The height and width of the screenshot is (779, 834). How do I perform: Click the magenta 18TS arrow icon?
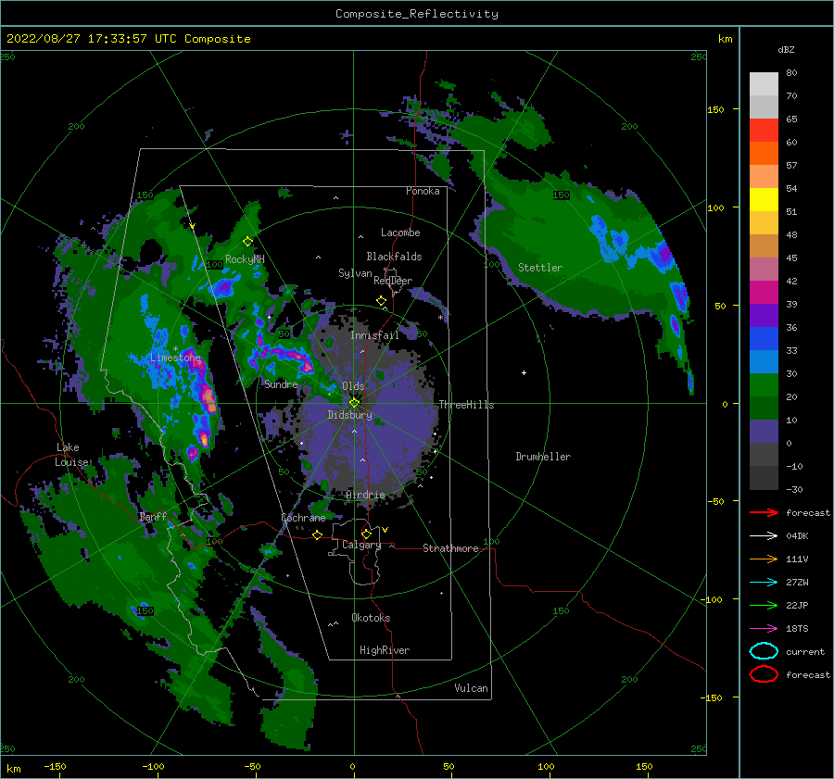click(764, 629)
